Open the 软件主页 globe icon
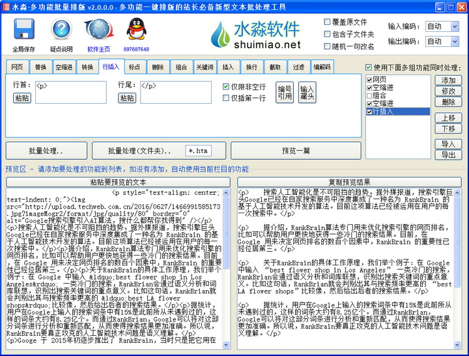Image resolution: width=469 pixels, height=356 pixels. click(99, 29)
